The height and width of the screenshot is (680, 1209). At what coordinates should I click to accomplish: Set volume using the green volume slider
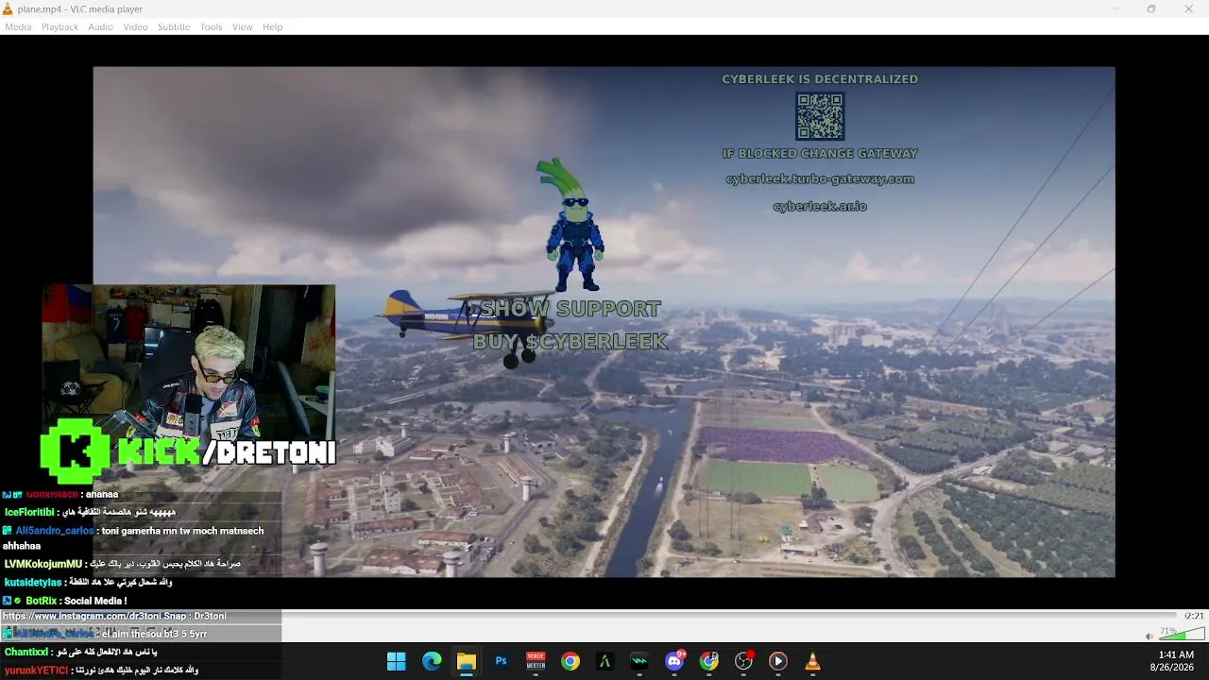pos(1182,633)
